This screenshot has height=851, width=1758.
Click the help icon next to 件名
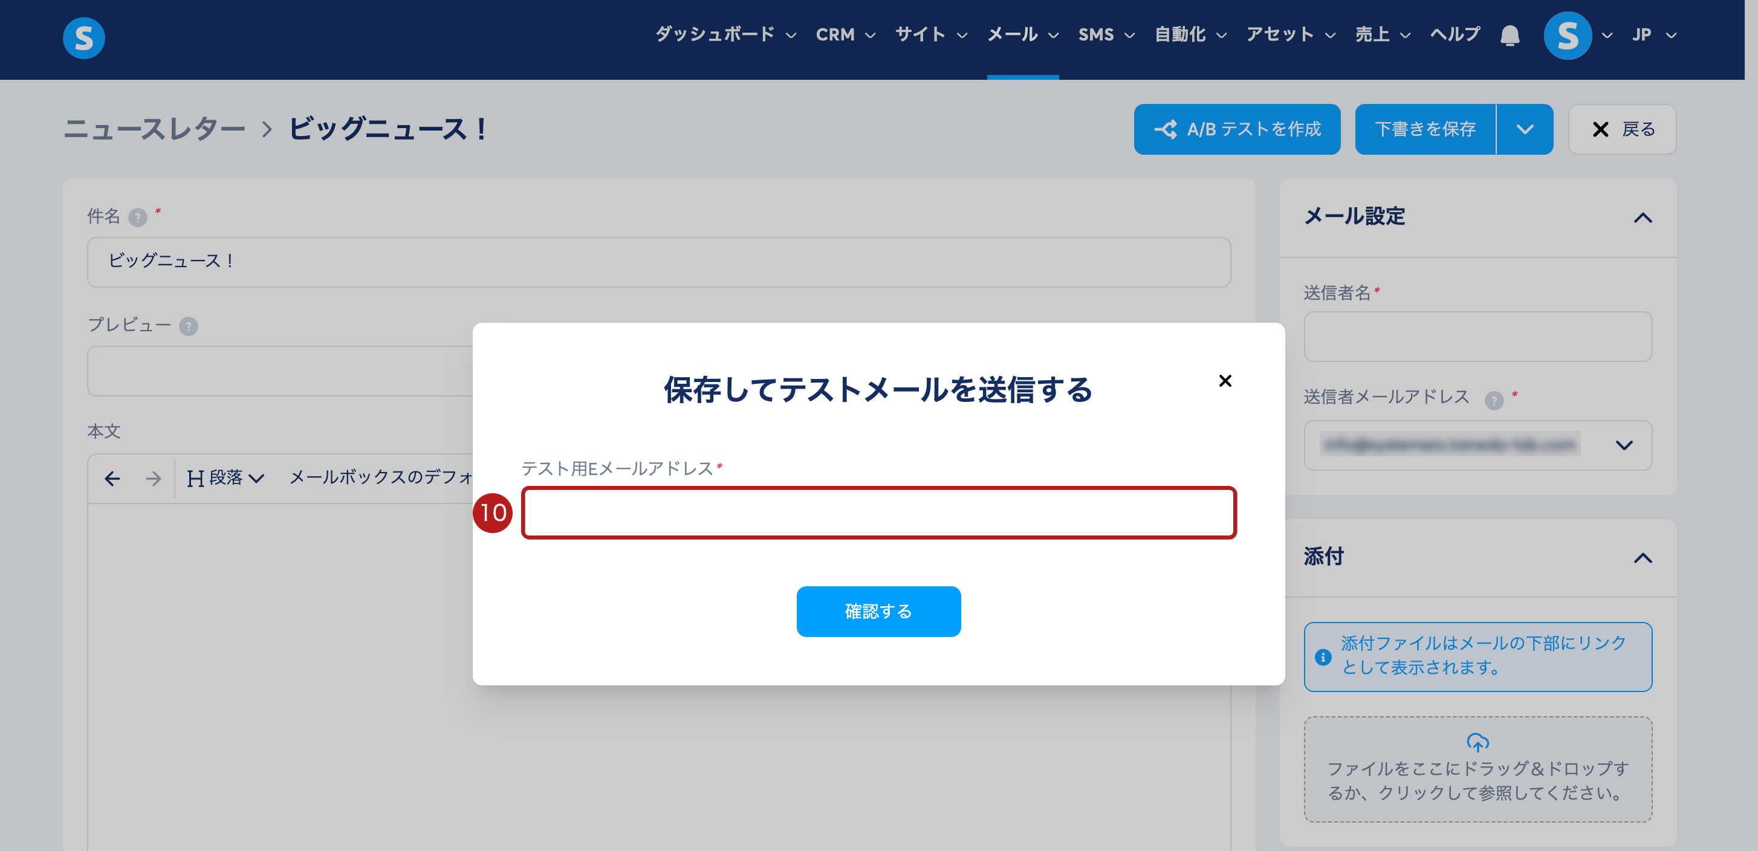coord(138,217)
